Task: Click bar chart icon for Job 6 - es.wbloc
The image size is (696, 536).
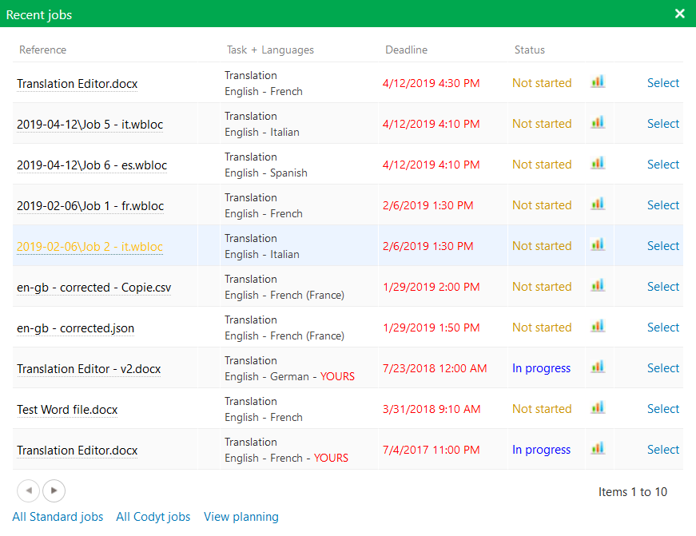Action: point(597,163)
